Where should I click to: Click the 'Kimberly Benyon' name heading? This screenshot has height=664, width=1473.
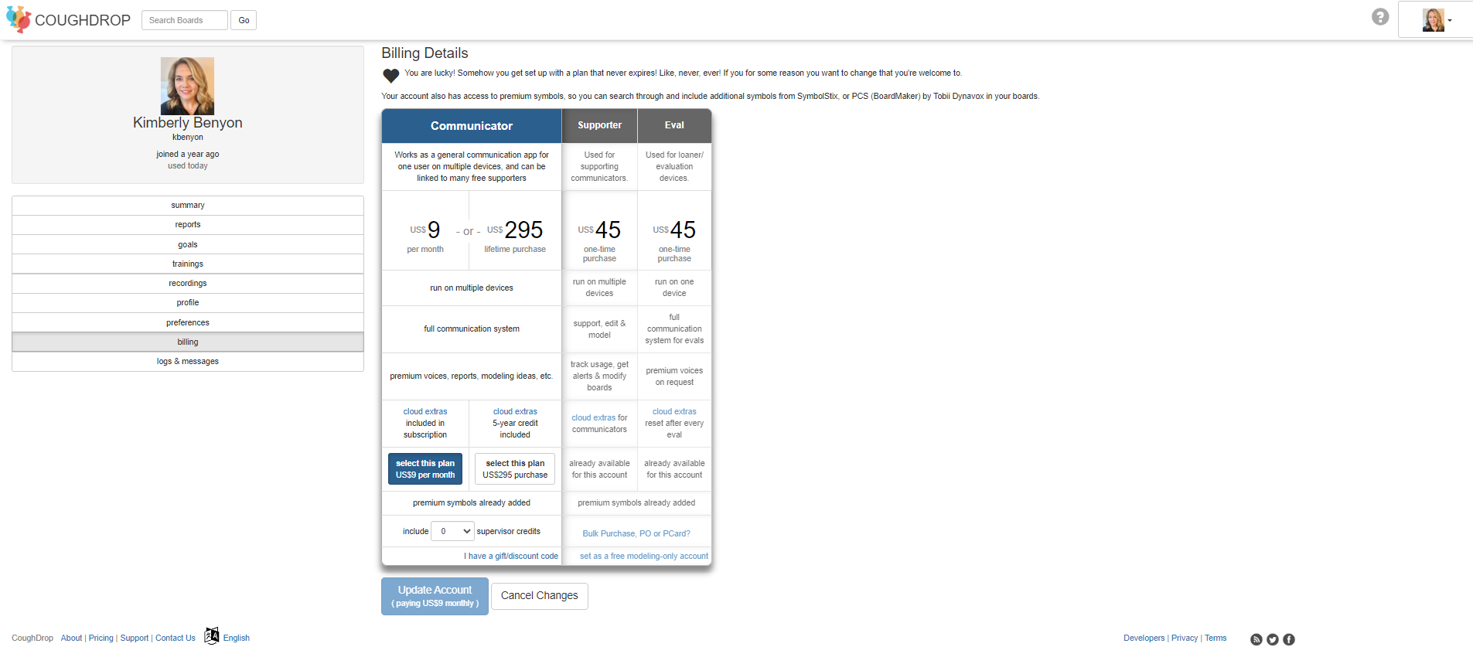pos(188,123)
